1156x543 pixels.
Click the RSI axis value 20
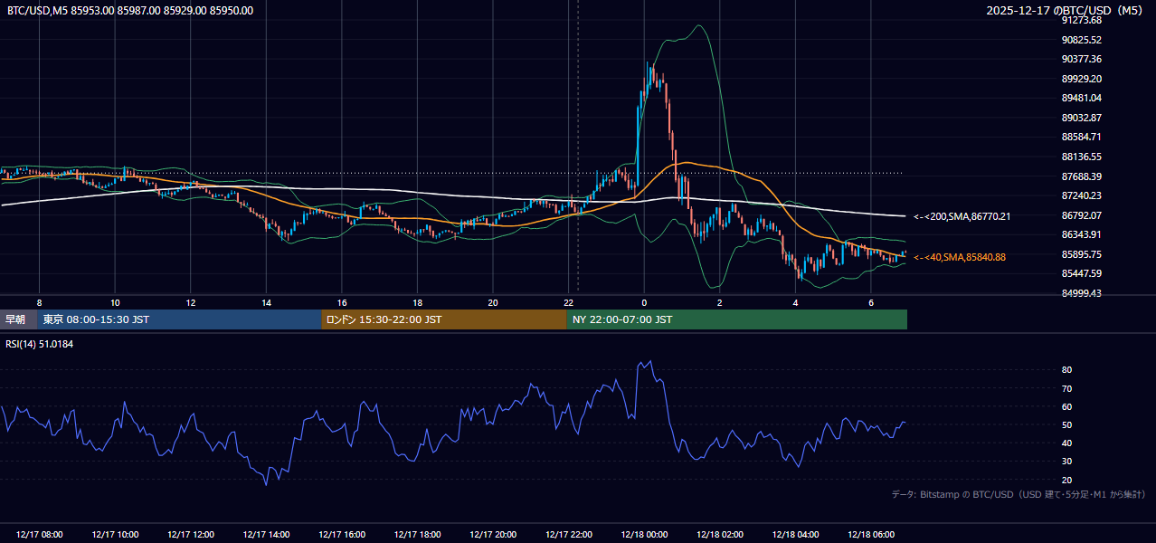tap(1066, 480)
